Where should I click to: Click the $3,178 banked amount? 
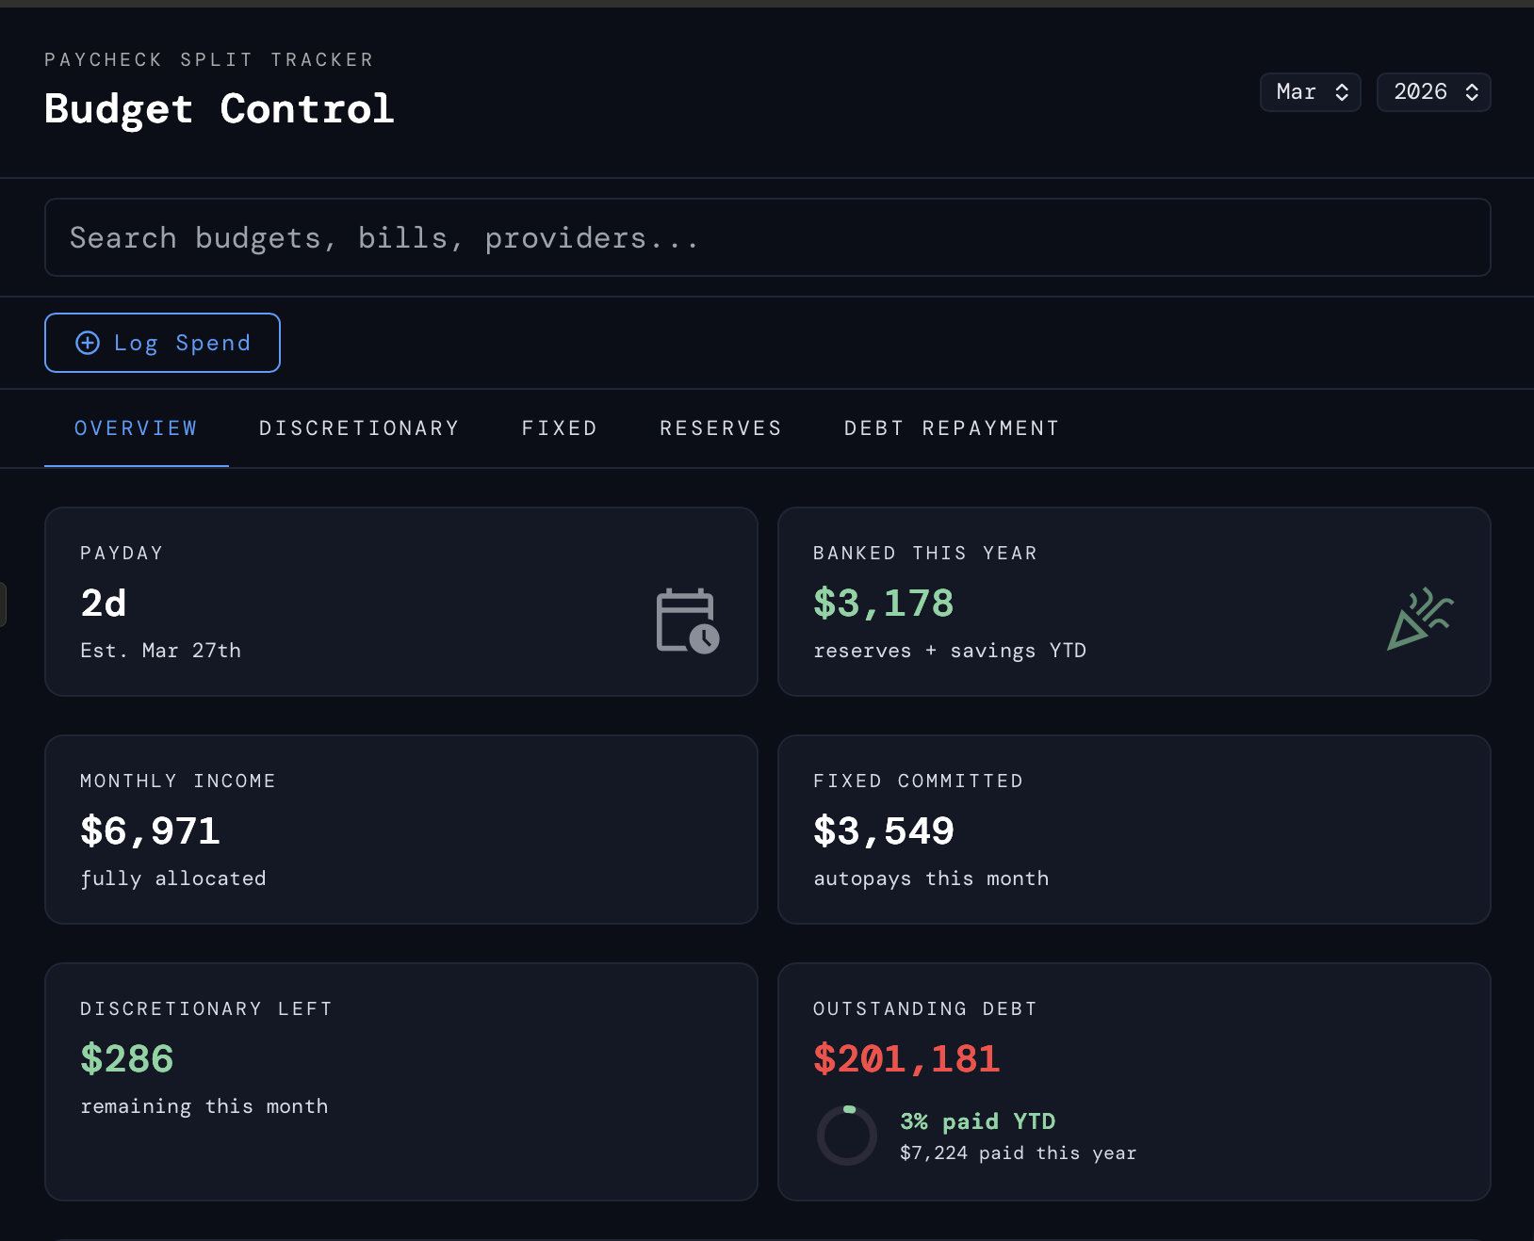[x=882, y=604]
